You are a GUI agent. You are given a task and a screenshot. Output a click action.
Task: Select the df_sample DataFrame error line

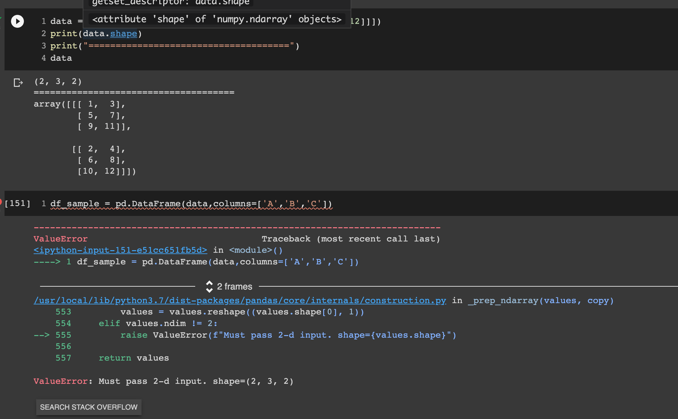(x=191, y=203)
